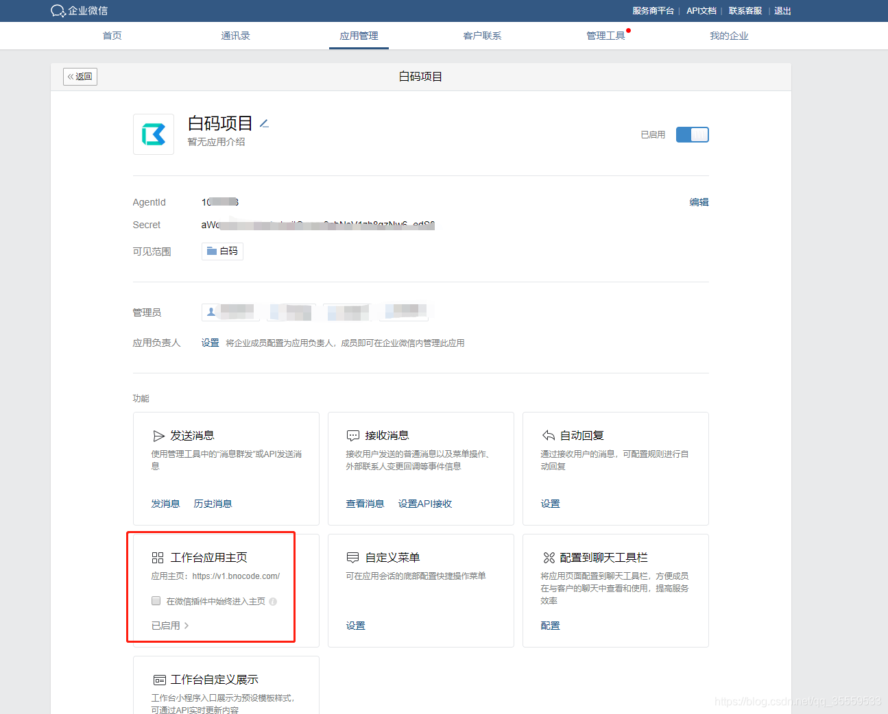Viewport: 888px width, 714px height.
Task: Click the 联系客服 link
Action: point(745,11)
